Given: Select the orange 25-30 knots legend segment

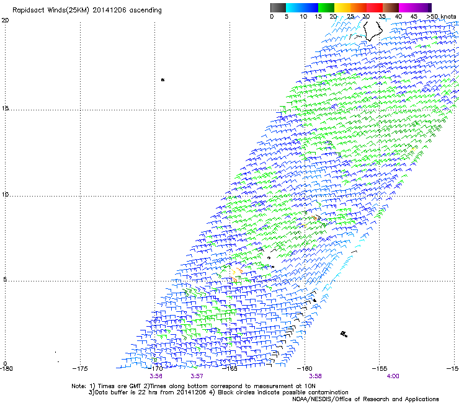Looking at the screenshot, I should tap(359, 7).
